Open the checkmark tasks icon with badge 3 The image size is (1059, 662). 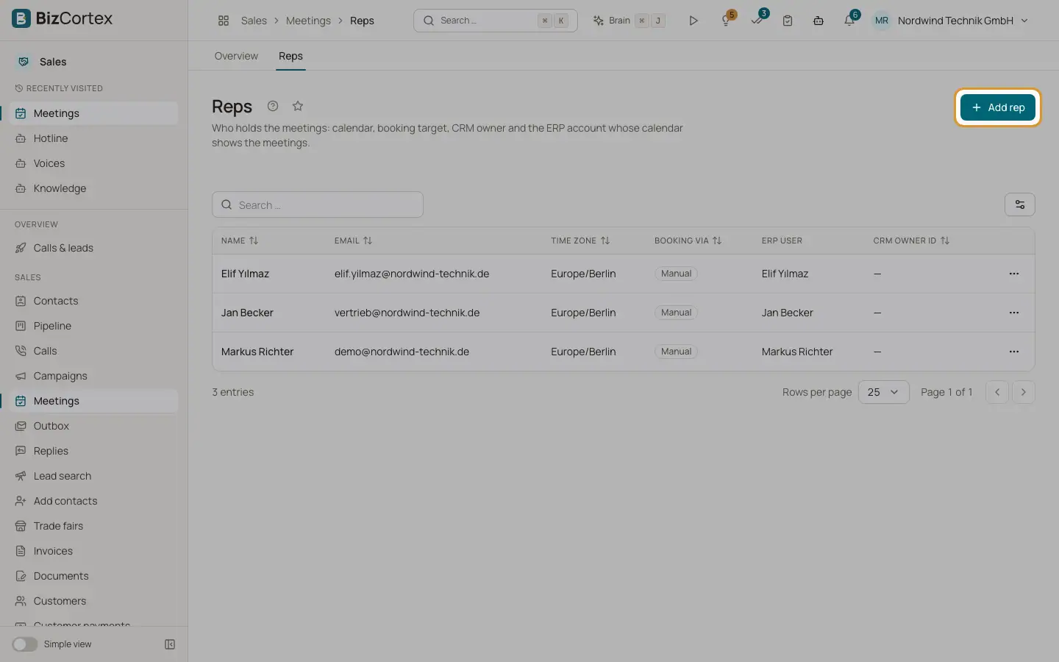[x=757, y=21]
